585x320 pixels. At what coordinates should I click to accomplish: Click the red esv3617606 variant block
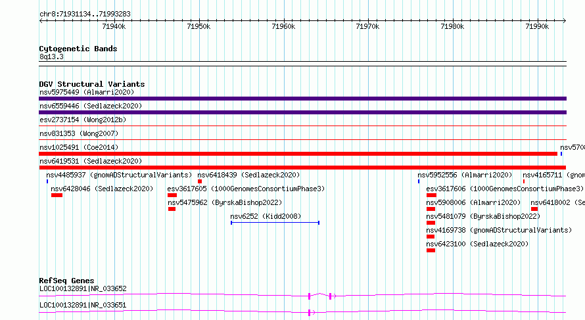(431, 195)
